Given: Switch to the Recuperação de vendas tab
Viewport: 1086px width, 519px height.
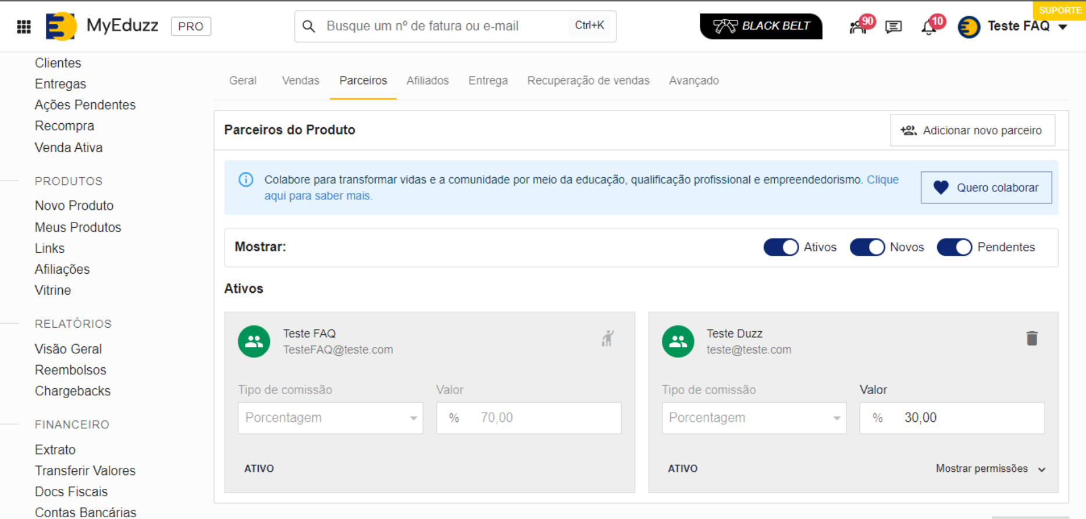Looking at the screenshot, I should (588, 81).
